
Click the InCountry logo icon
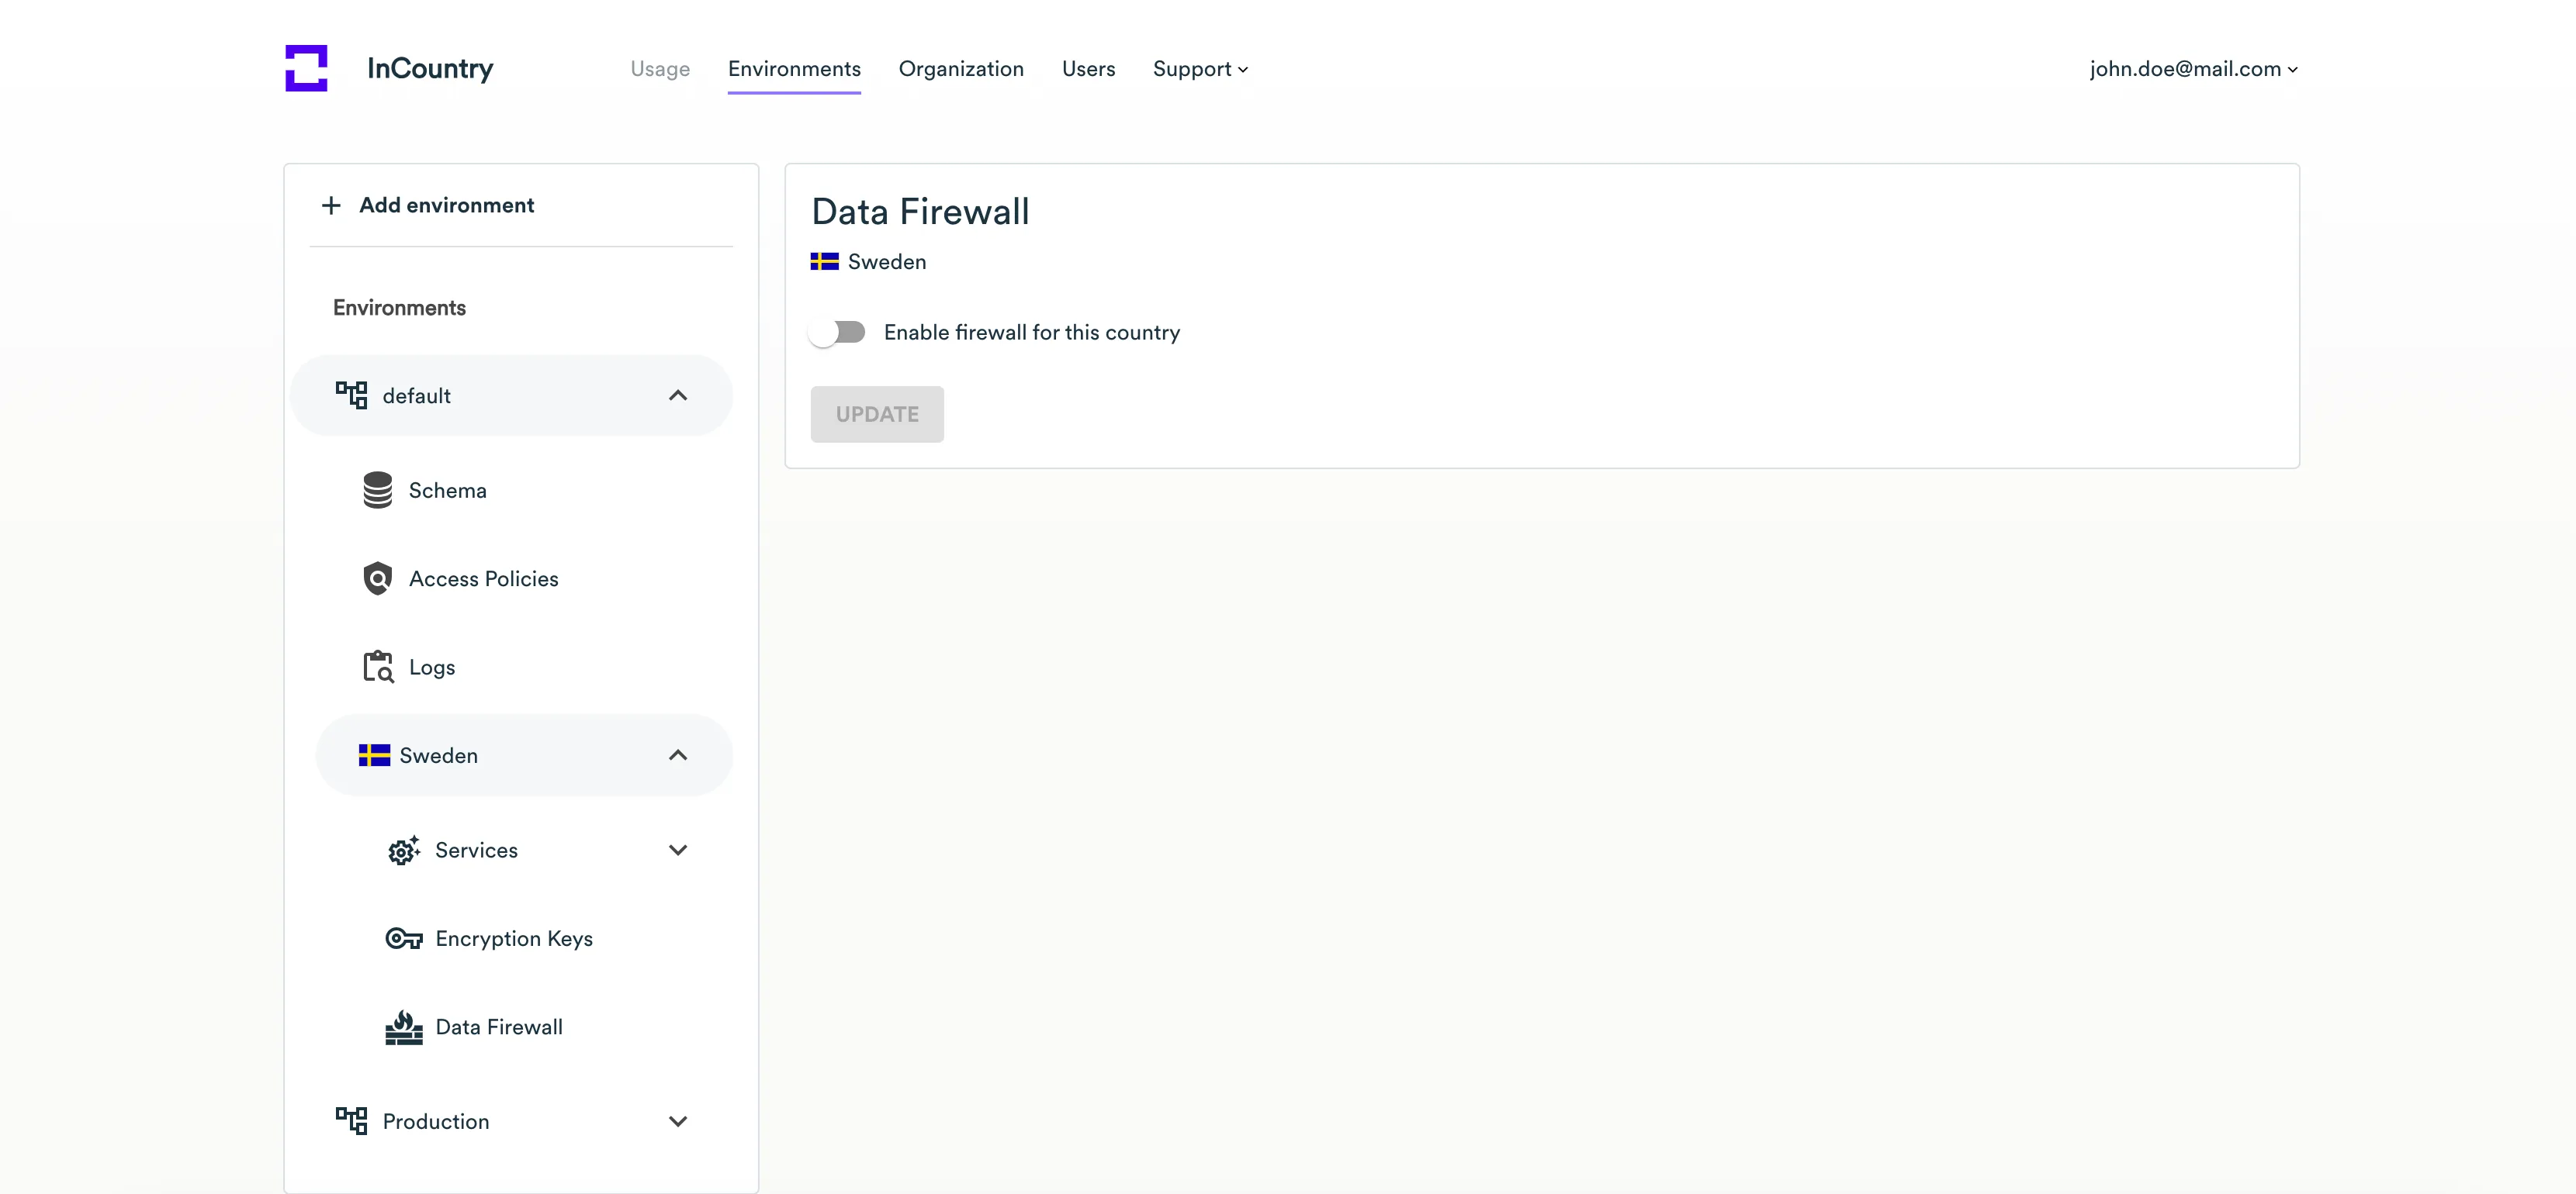[306, 68]
